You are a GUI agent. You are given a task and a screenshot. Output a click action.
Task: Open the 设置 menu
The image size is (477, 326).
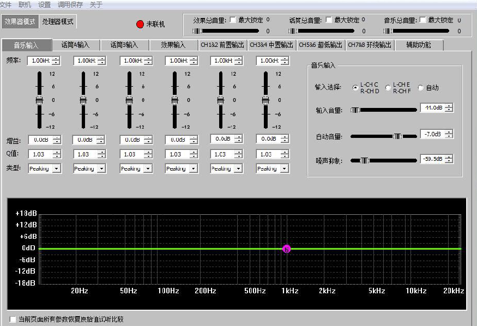tap(44, 4)
